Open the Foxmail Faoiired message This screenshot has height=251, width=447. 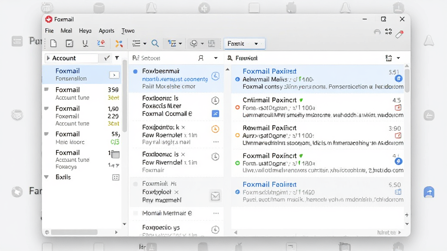(317, 192)
